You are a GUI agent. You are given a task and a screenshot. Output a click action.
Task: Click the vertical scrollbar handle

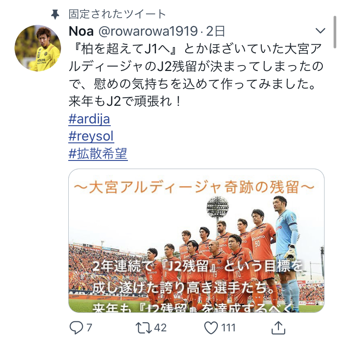click(x=334, y=32)
